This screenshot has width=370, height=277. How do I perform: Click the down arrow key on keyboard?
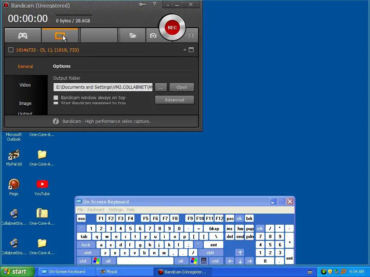[x=240, y=261]
